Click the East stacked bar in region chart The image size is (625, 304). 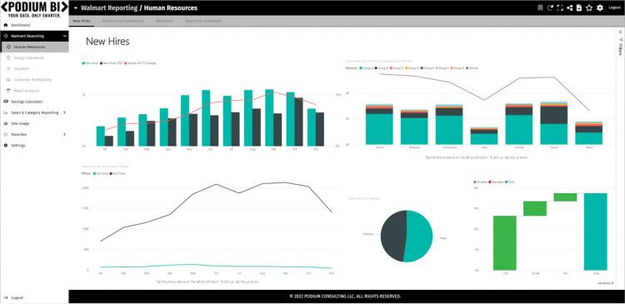484,136
